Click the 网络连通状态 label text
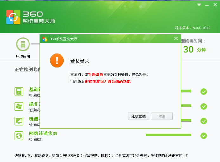 43,134
